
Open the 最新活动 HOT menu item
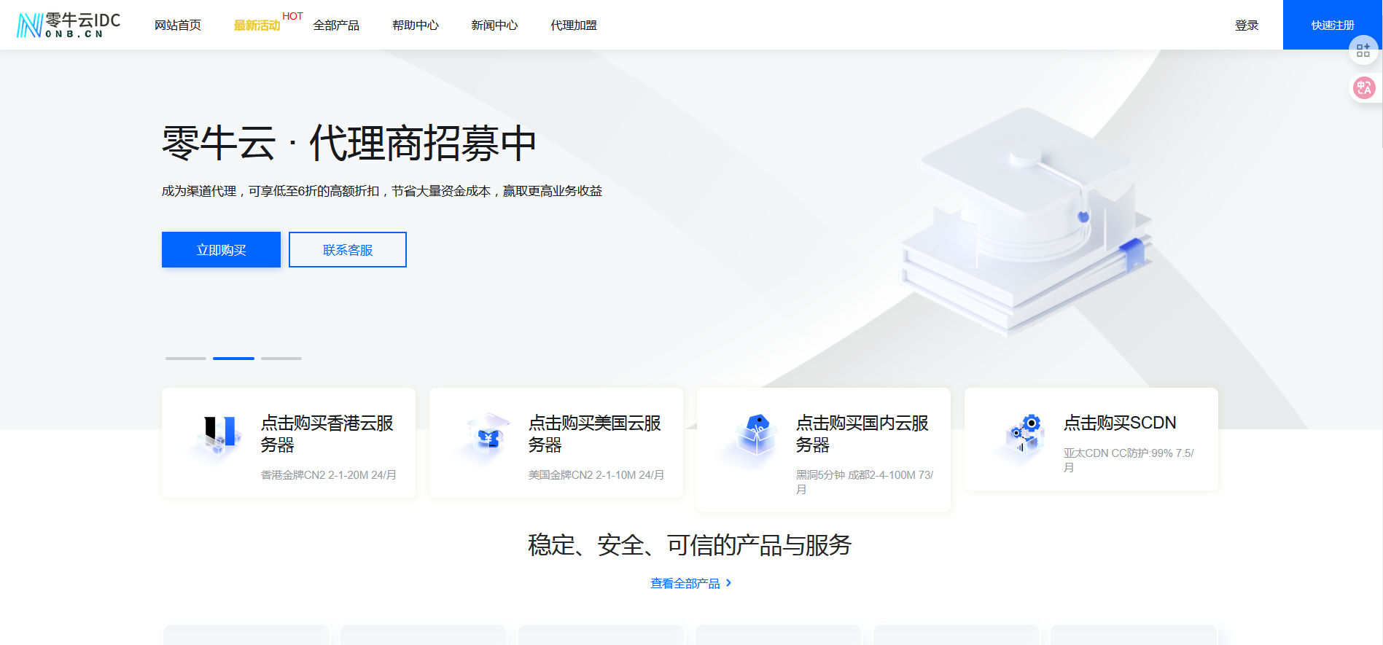click(x=257, y=26)
